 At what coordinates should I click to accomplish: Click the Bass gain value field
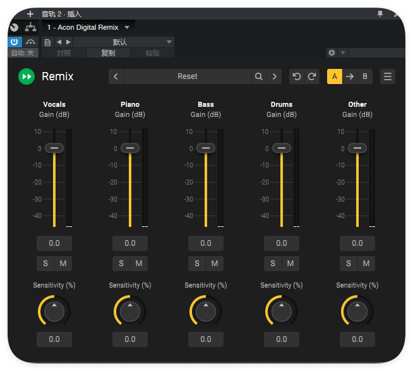(x=206, y=243)
